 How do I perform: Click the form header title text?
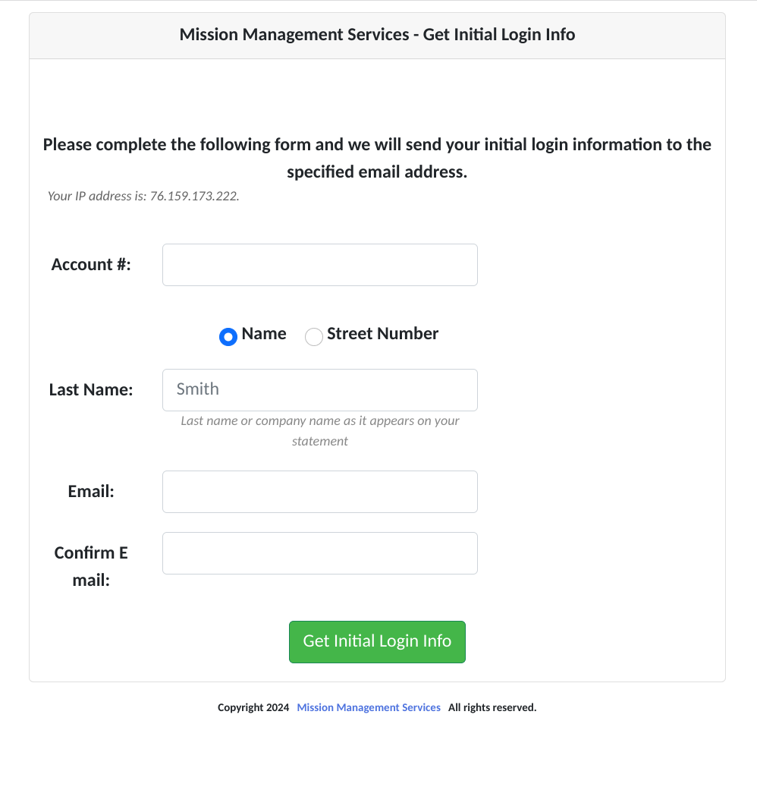(377, 34)
